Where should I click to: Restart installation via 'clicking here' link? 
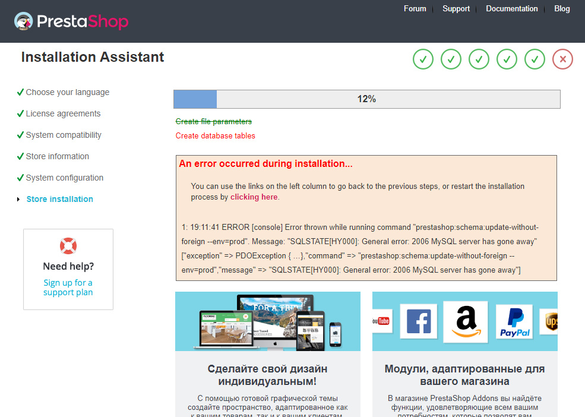pyautogui.click(x=254, y=197)
